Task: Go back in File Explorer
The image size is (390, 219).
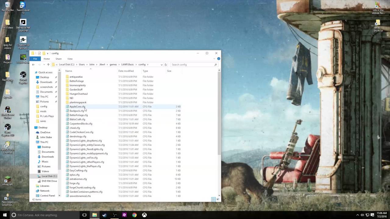Action: pos(34,64)
